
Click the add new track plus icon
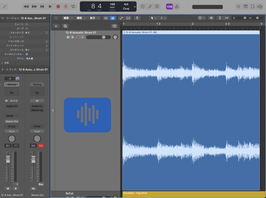tap(56, 26)
